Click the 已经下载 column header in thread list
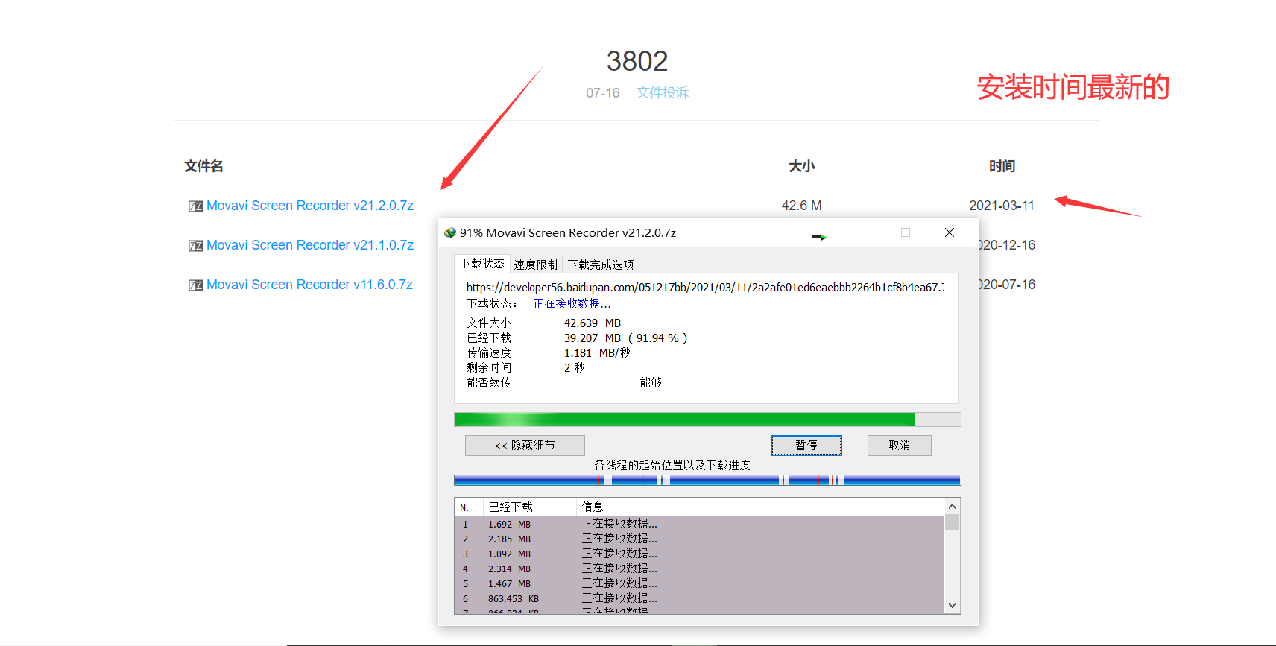1276x646 pixels. (530, 507)
